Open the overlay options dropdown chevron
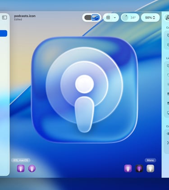The width and height of the screenshot is (169, 190). point(115,18)
